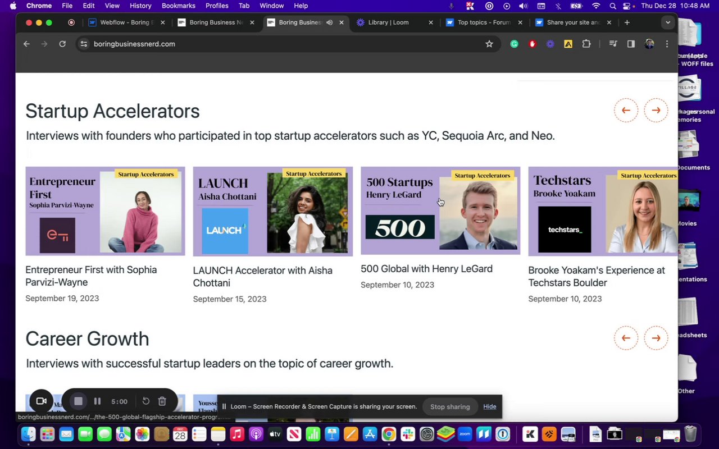Click the Career Growth section heading
The width and height of the screenshot is (719, 449).
pyautogui.click(x=87, y=338)
